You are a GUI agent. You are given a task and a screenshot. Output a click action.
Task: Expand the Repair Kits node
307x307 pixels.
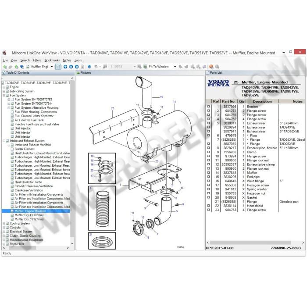click(4, 244)
